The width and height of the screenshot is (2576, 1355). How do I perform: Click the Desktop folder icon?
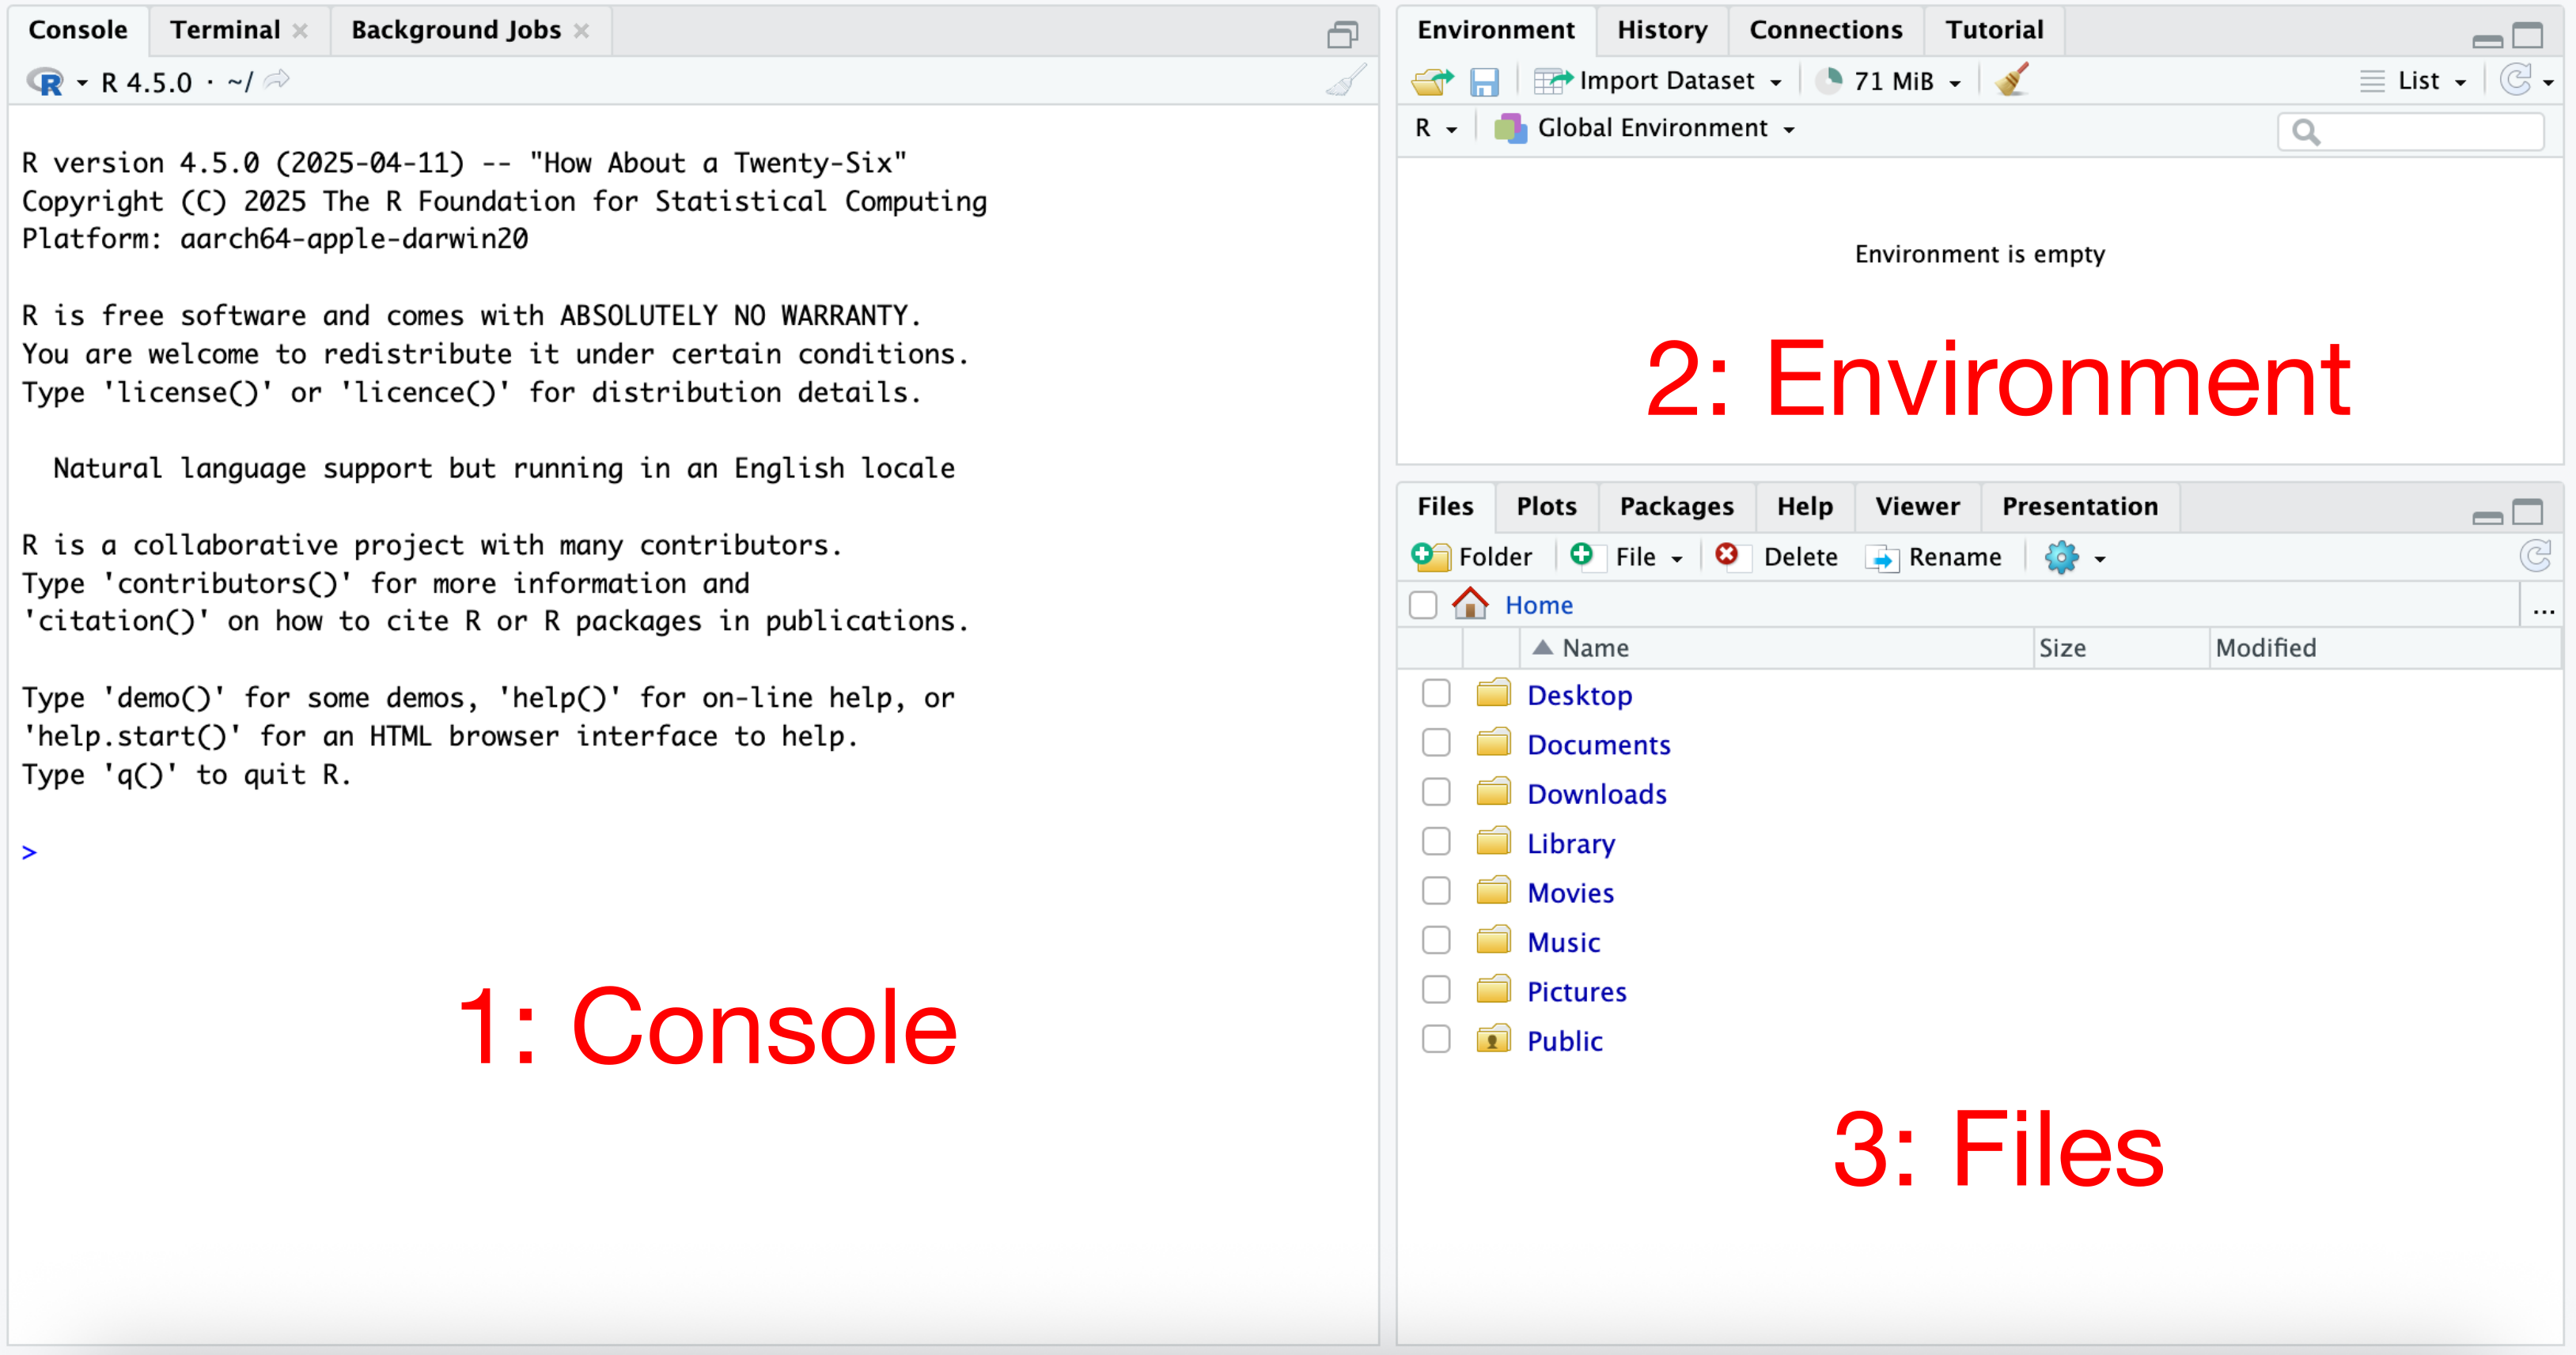coord(1493,693)
